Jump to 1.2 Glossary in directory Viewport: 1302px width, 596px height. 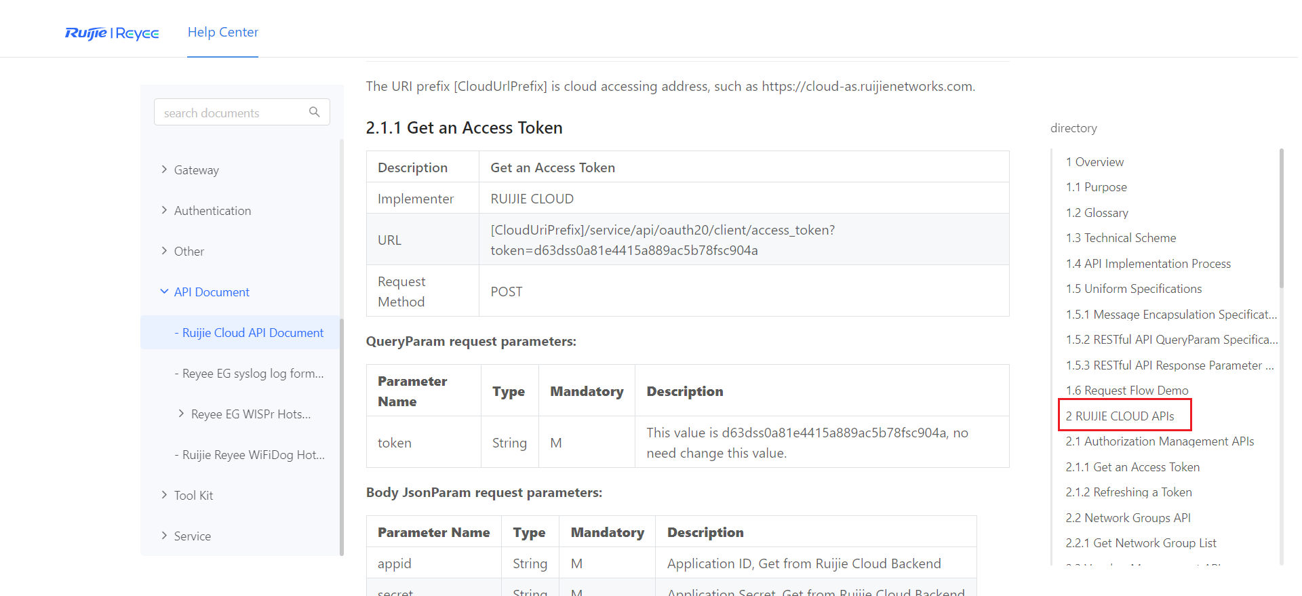click(1097, 213)
